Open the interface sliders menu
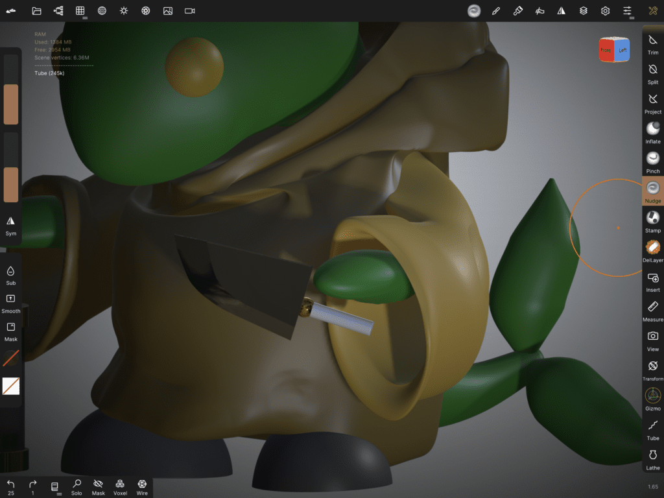The image size is (664, 498). click(627, 11)
